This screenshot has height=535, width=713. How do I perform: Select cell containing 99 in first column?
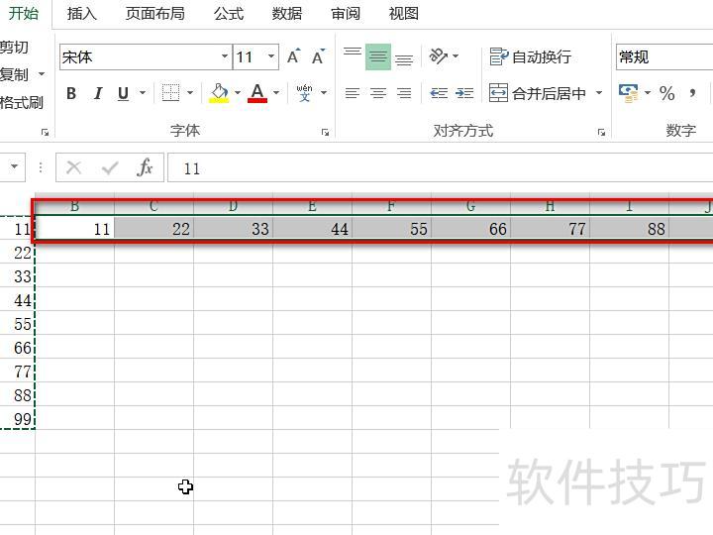pyautogui.click(x=17, y=418)
